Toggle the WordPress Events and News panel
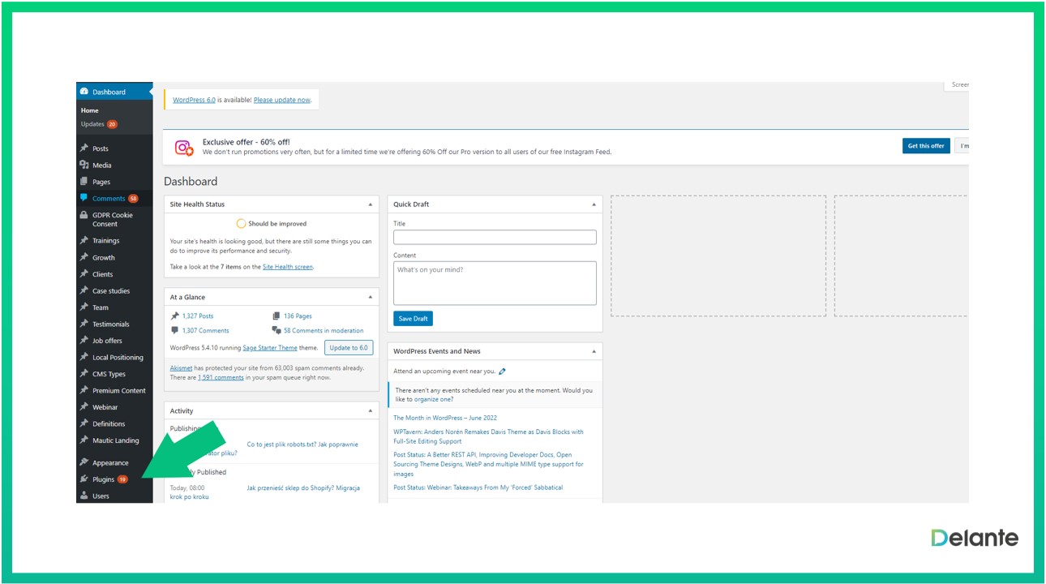 coord(594,351)
